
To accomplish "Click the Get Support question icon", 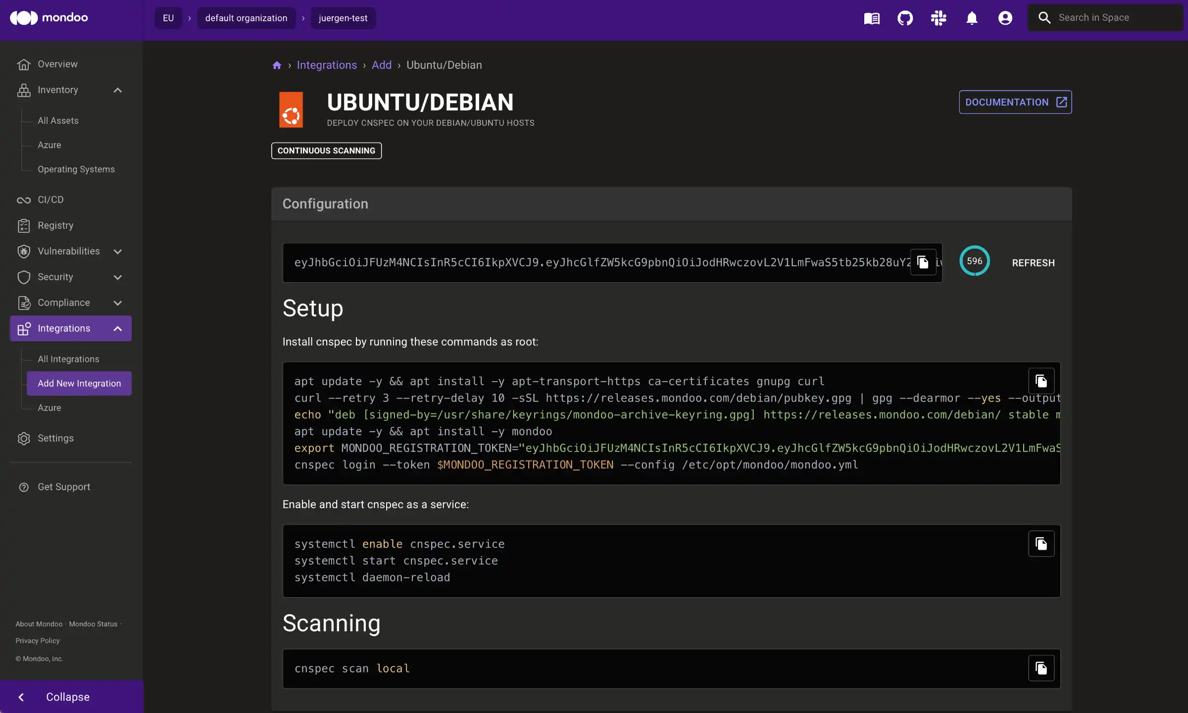I will pyautogui.click(x=24, y=487).
